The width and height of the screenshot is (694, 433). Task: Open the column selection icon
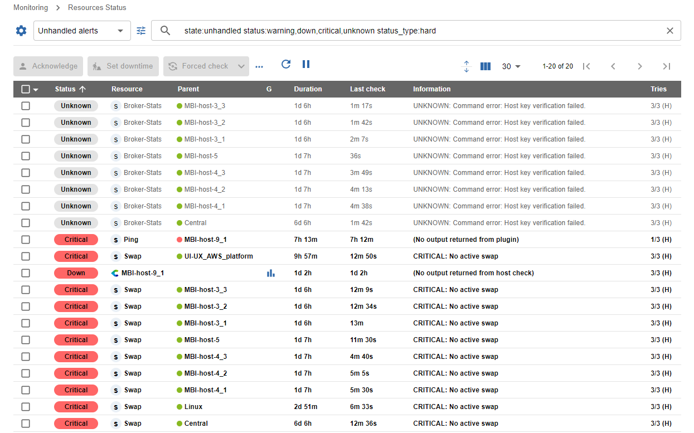point(486,66)
